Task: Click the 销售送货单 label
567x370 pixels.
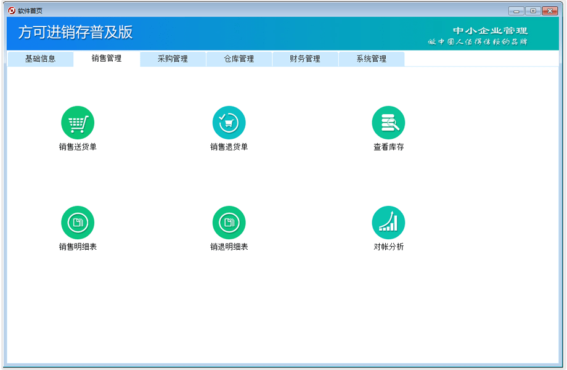Action: pos(78,147)
